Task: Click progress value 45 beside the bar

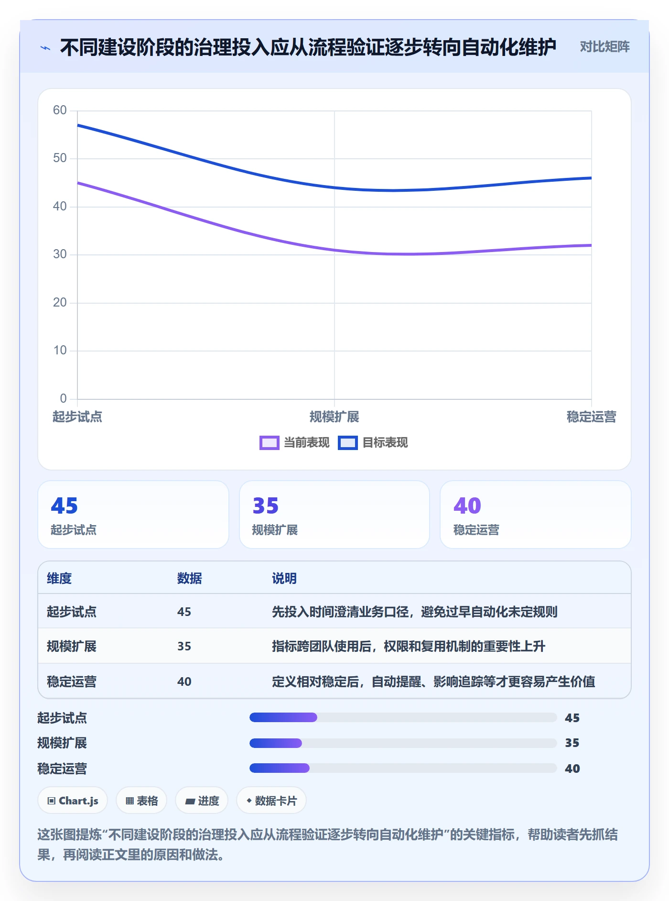Action: (x=572, y=718)
